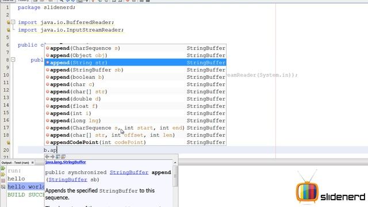Click the Javadoc popup scrollbar thumb
Viewport: 368px width, 207px height.
[175, 176]
